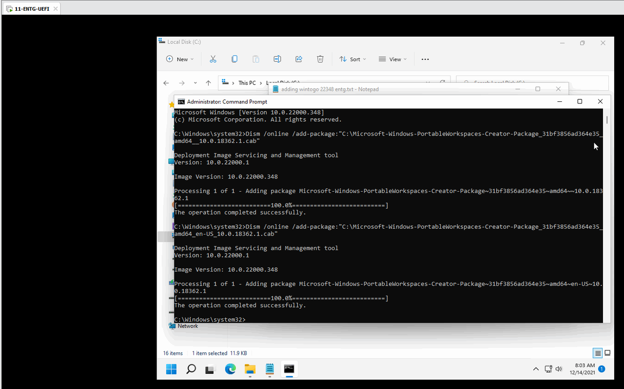Click the Delete trash can icon
624x389 pixels.
pos(320,59)
